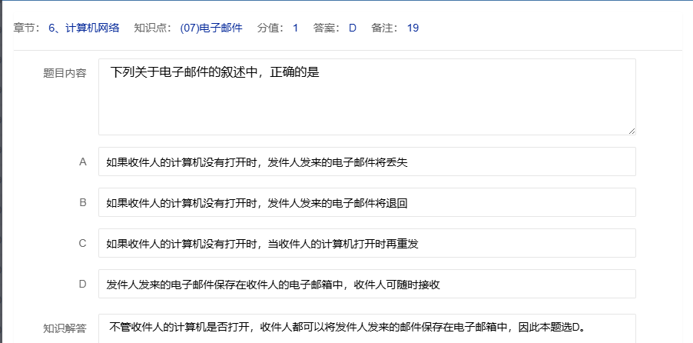Click the option A label
This screenshot has width=693, height=343.
[82, 162]
